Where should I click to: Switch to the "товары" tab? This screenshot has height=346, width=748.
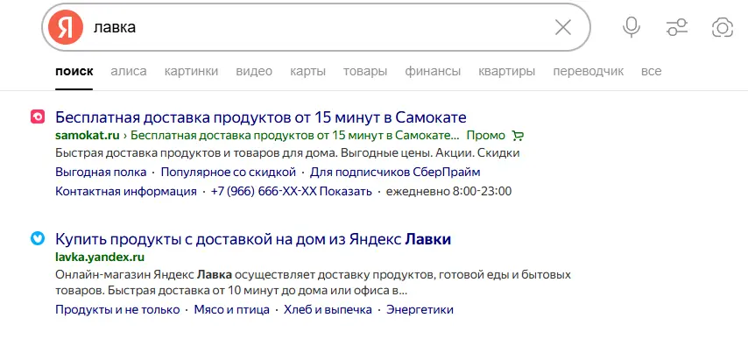click(x=365, y=72)
